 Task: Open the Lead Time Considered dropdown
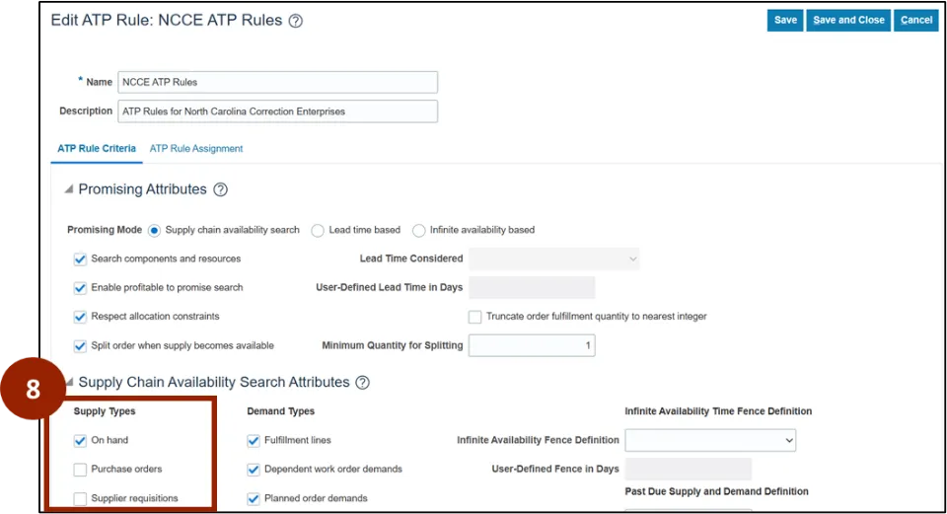coord(553,258)
